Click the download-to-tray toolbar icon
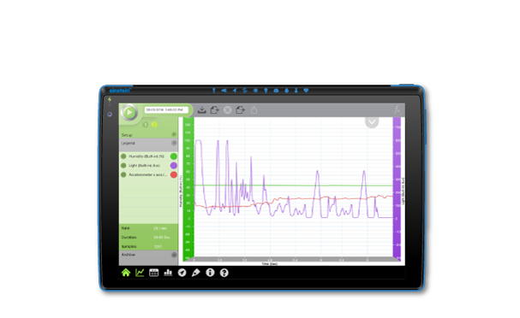Viewport: 520px width, 318px height. pos(201,110)
